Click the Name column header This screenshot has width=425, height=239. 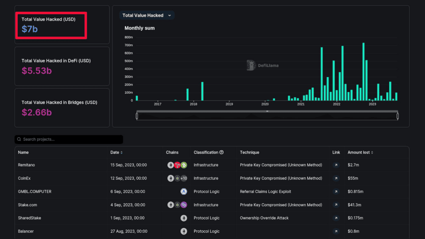[23, 152]
